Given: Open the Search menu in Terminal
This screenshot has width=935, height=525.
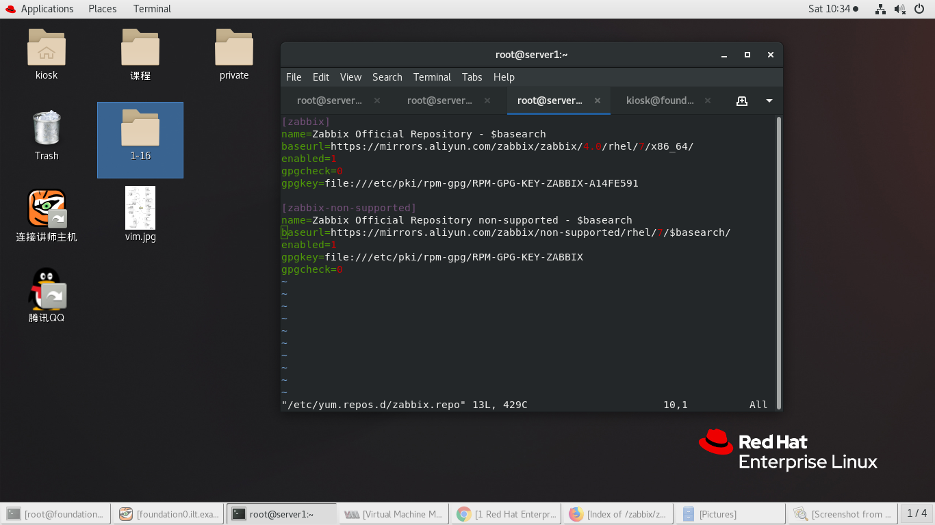Looking at the screenshot, I should coord(387,77).
